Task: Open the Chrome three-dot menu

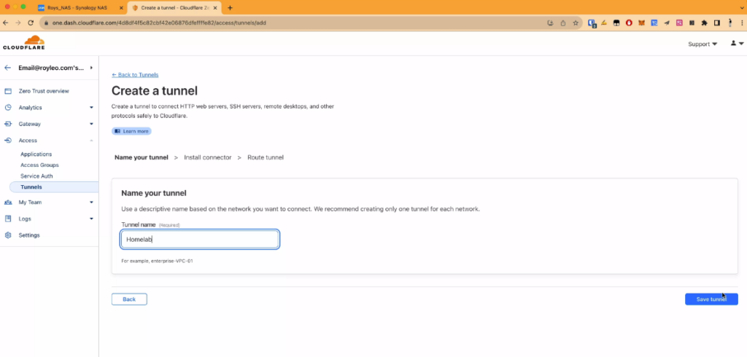Action: tap(741, 23)
